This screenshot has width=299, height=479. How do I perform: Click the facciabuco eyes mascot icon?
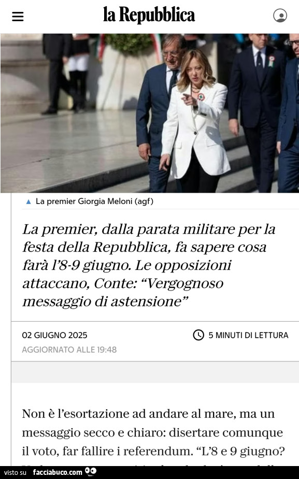click(91, 472)
